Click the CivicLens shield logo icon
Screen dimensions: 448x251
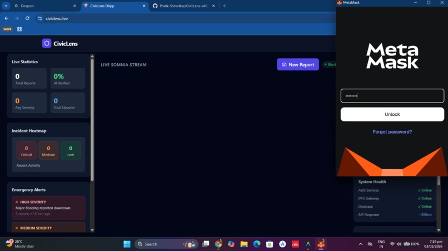pyautogui.click(x=47, y=43)
